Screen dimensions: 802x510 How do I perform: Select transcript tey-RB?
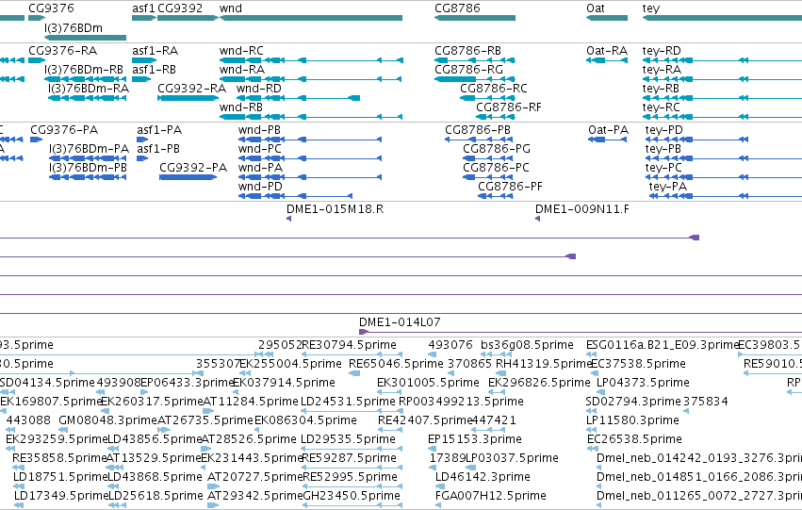661,89
